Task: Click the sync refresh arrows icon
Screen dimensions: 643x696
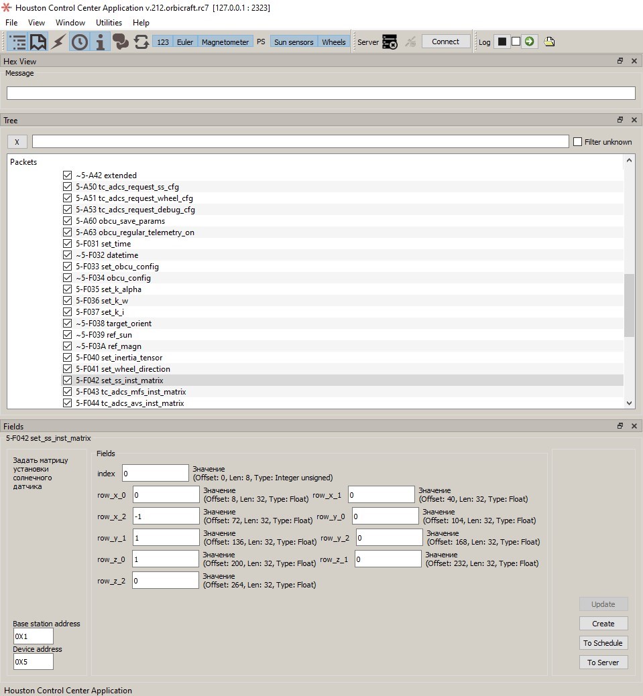Action: 142,41
